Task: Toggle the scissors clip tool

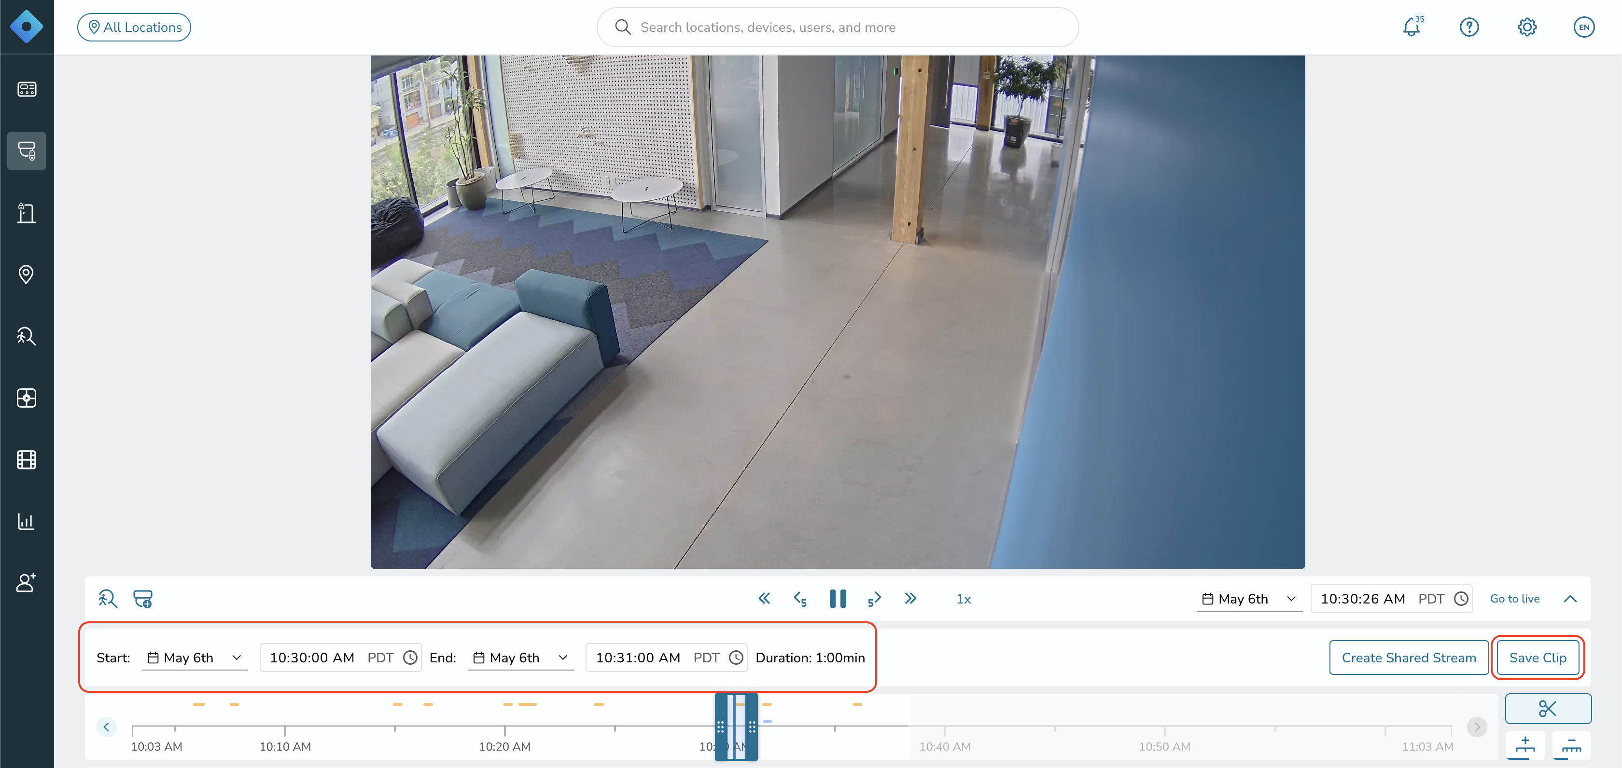Action: tap(1548, 709)
